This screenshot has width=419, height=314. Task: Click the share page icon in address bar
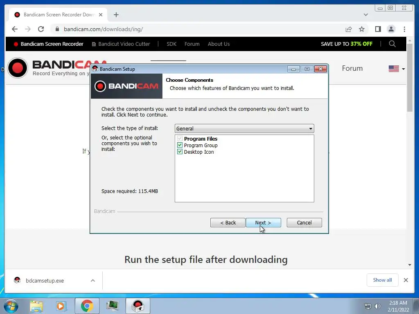349,29
